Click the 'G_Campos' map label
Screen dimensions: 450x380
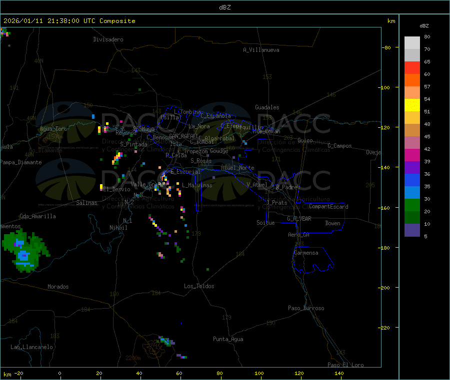339,146
